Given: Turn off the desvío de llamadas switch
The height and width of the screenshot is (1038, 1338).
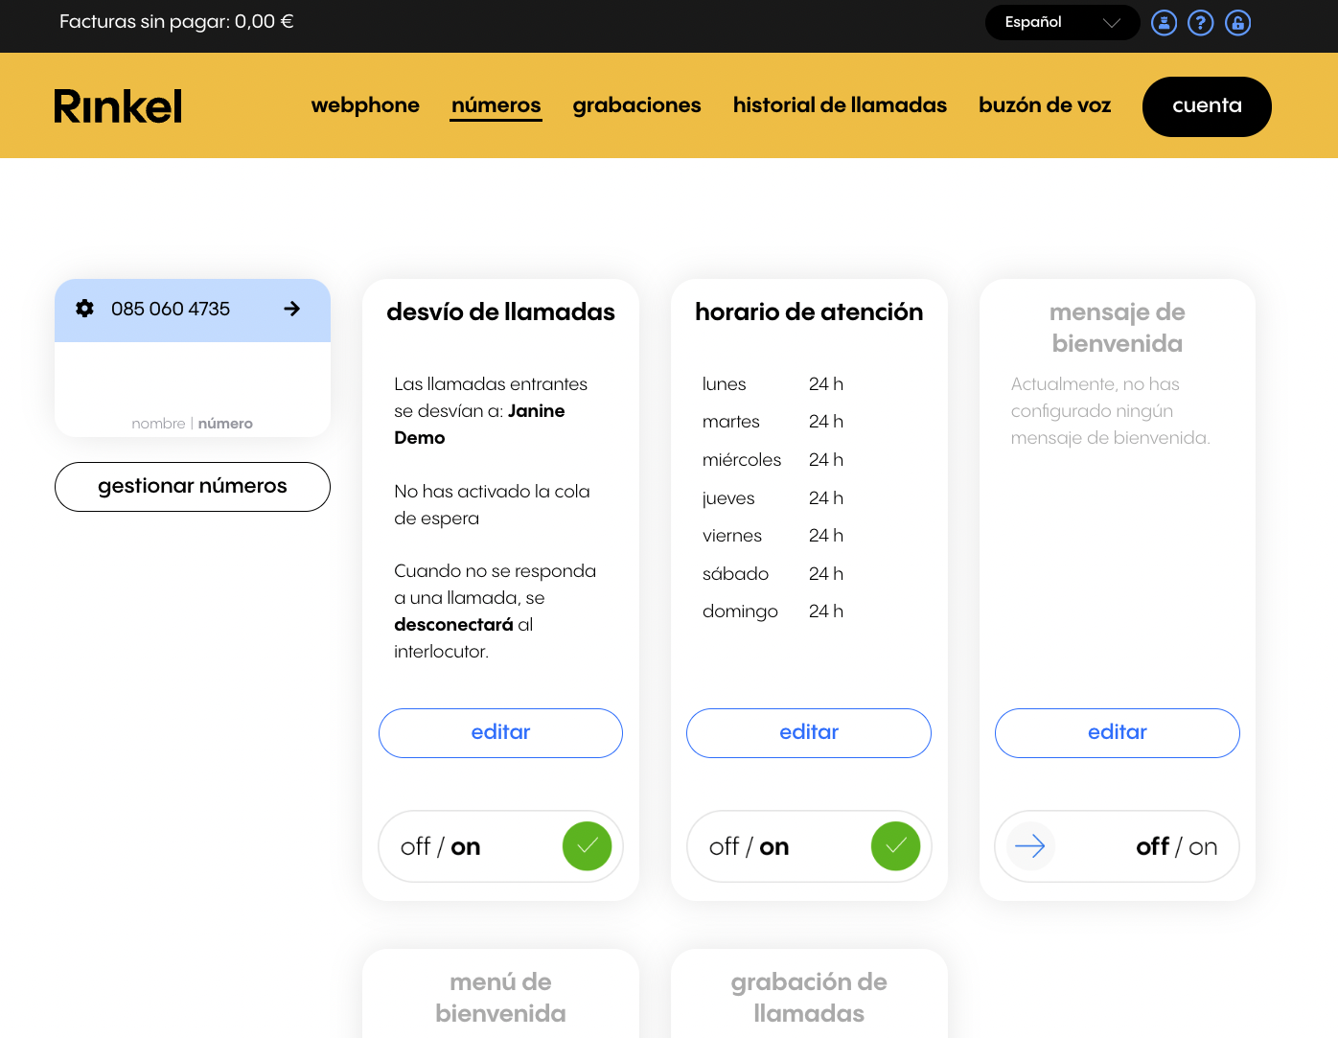Looking at the screenshot, I should pyautogui.click(x=416, y=846).
